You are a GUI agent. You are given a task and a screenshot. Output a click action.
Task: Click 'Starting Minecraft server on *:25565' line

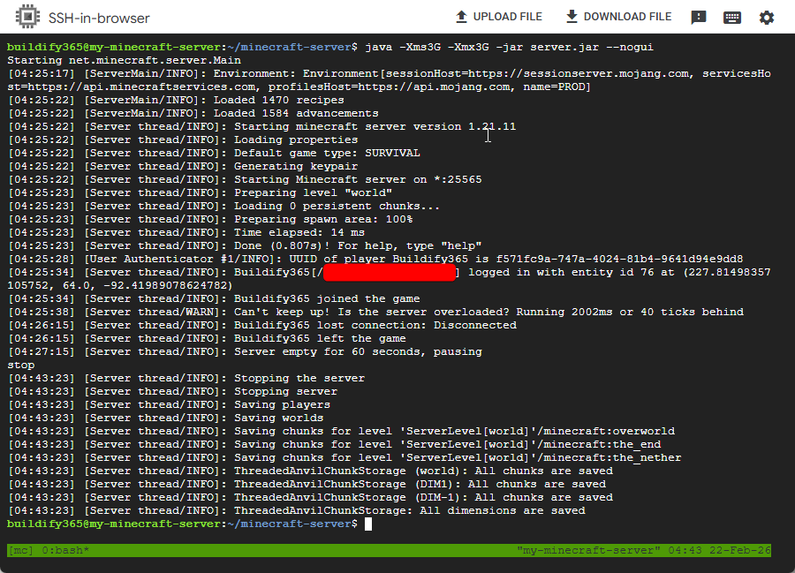coord(245,179)
